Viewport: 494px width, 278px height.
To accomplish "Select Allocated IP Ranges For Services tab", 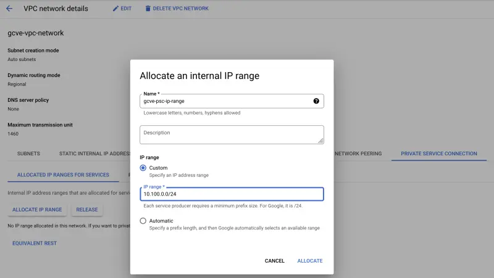I will 63,175.
